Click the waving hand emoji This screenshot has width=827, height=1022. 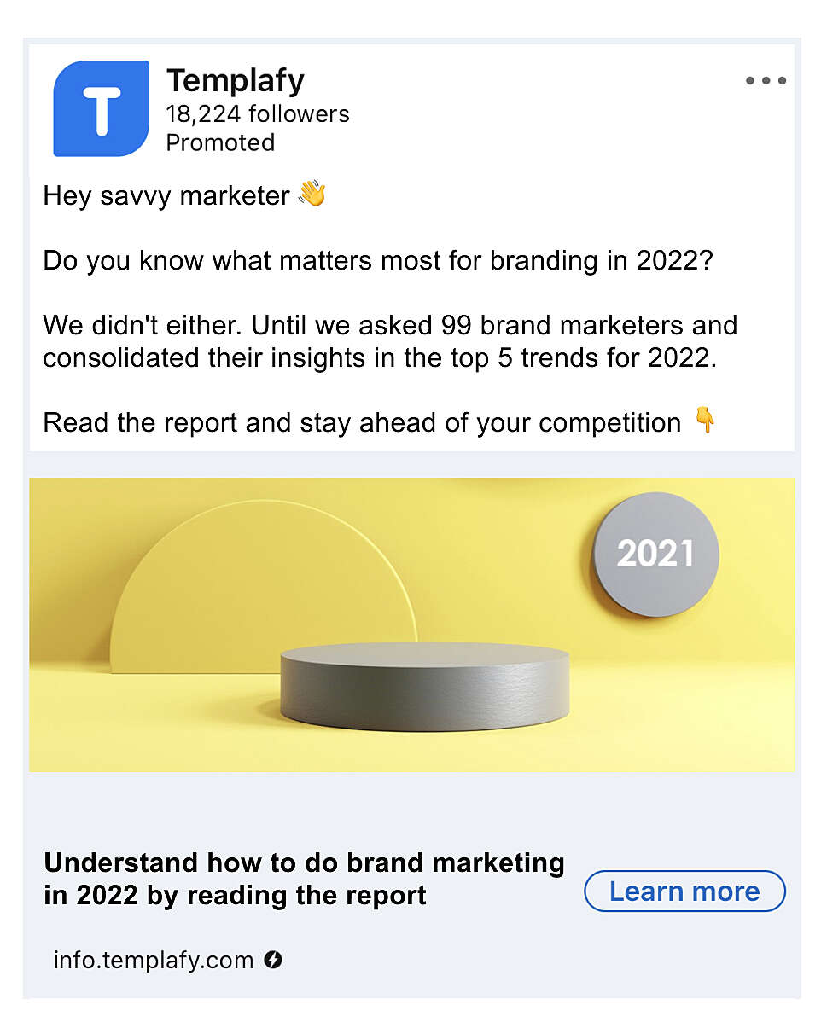(x=312, y=194)
